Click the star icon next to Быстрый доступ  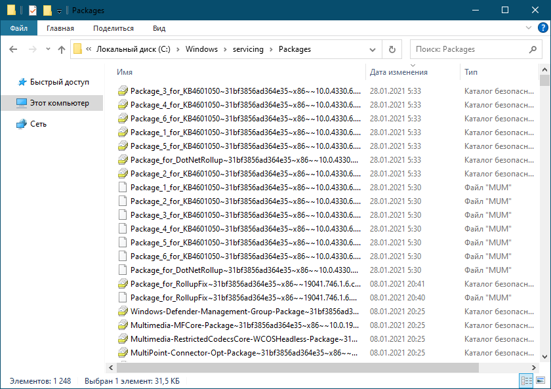pyautogui.click(x=22, y=82)
